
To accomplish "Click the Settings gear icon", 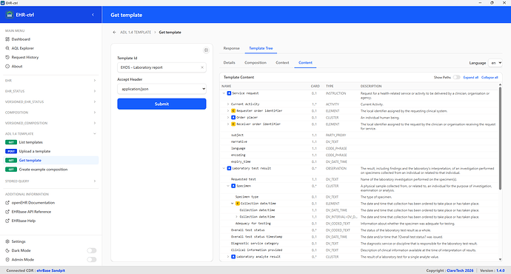I will click(7, 241).
